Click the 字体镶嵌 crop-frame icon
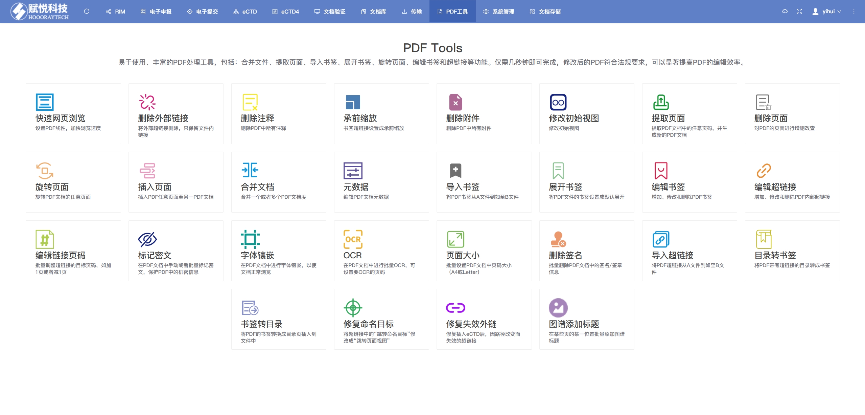 [x=250, y=239]
